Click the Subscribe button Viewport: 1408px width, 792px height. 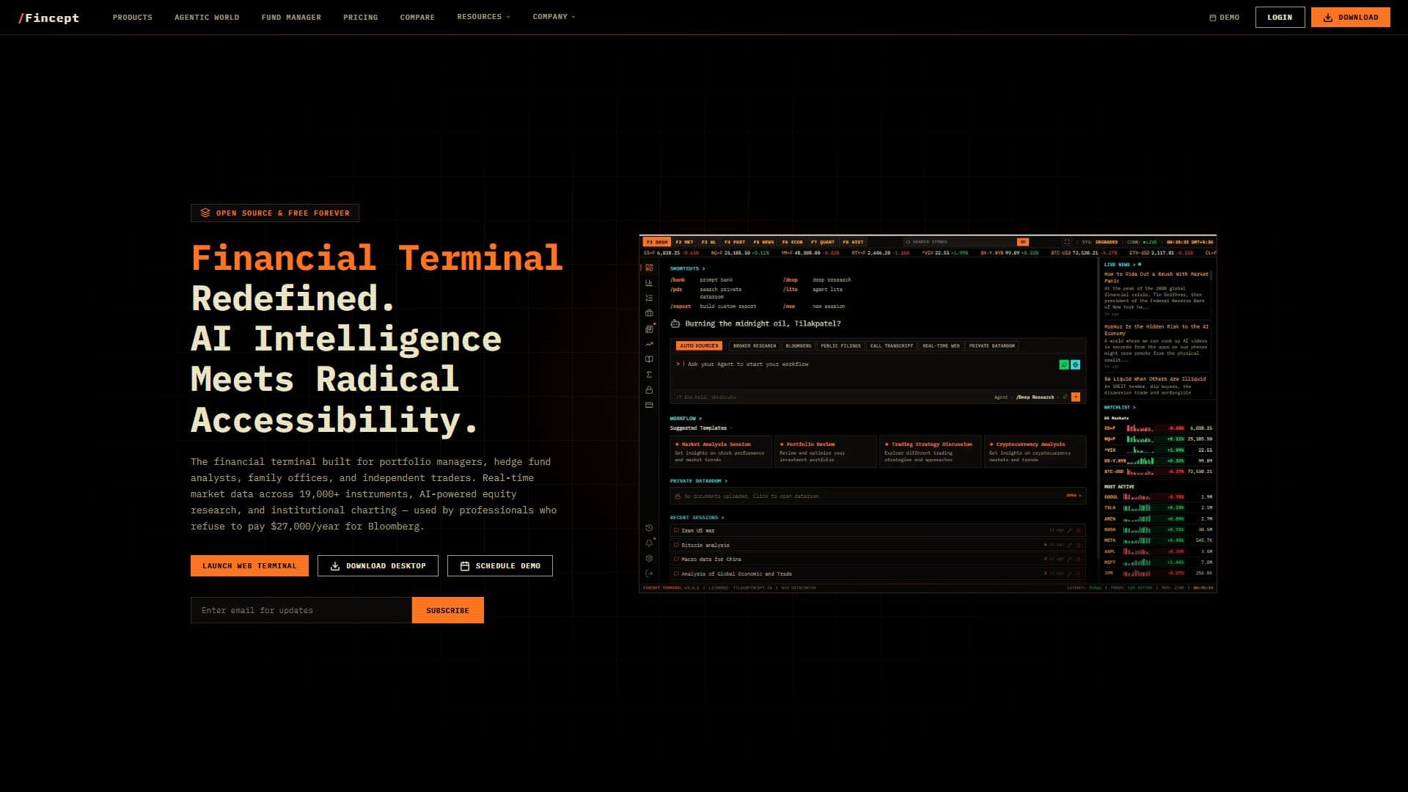(x=447, y=610)
